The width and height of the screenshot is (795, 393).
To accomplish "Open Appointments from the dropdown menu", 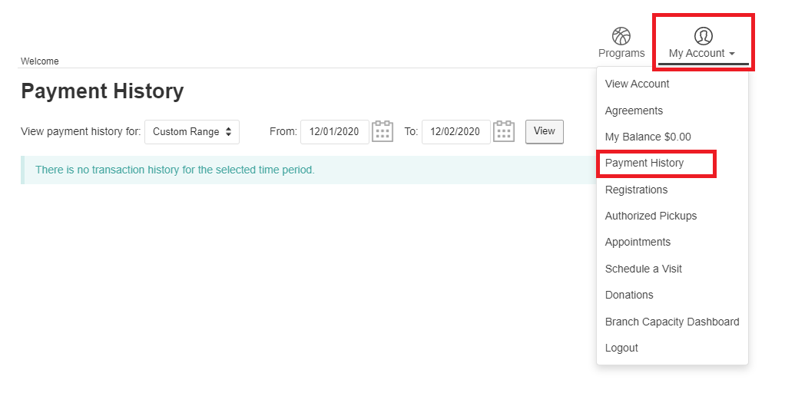I will pos(638,243).
